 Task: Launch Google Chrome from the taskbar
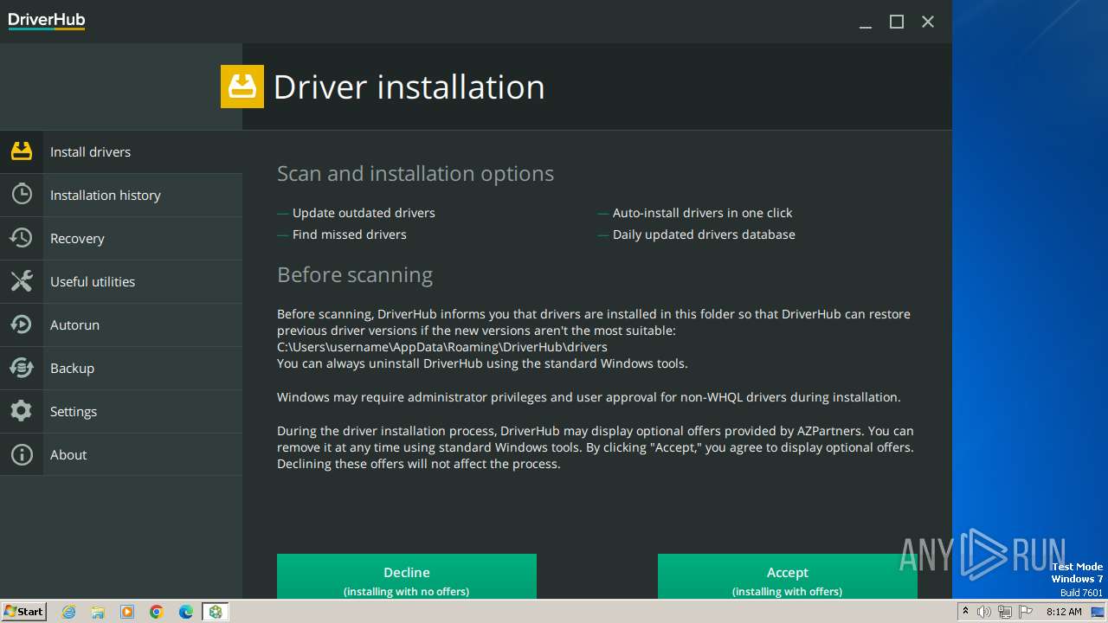pos(157,612)
